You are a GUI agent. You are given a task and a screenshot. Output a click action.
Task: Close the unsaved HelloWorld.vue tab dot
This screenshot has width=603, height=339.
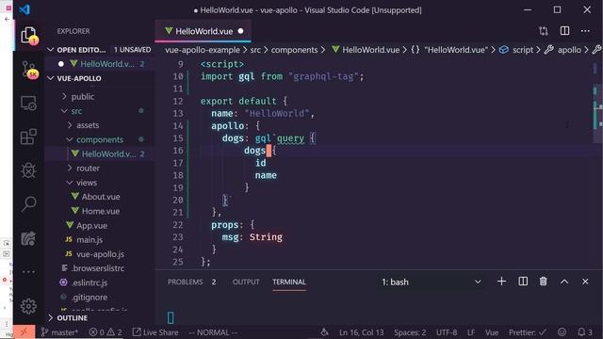pyautogui.click(x=241, y=31)
